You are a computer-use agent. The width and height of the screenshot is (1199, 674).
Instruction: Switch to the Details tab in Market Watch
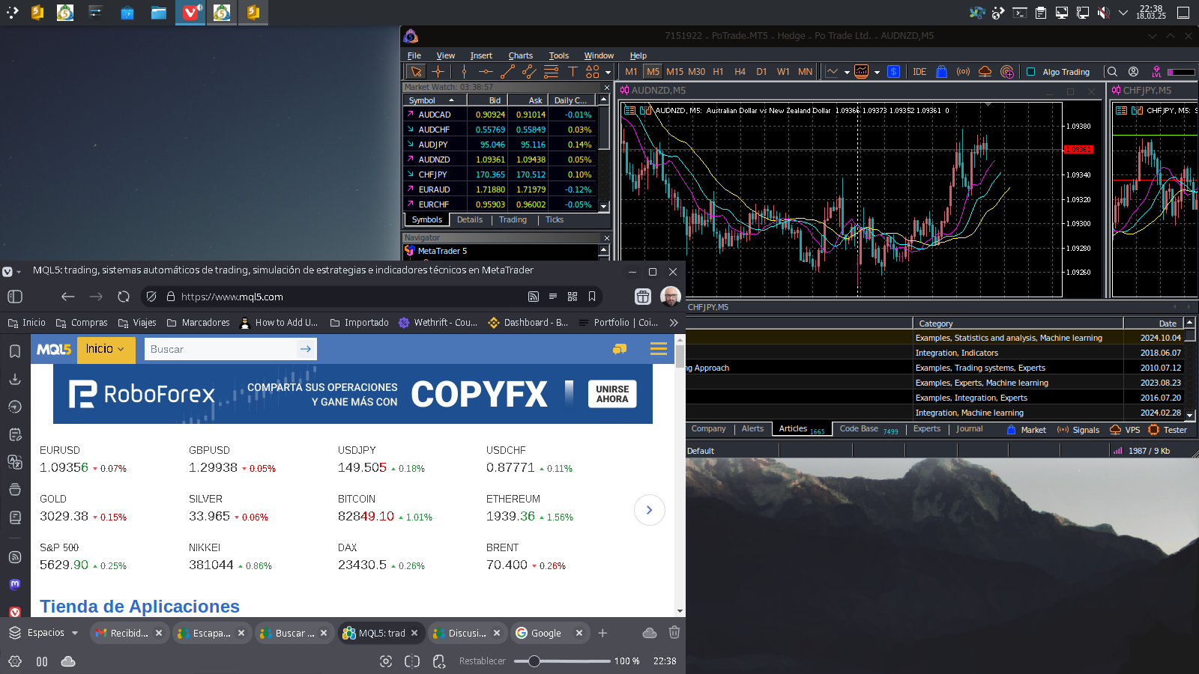[470, 219]
